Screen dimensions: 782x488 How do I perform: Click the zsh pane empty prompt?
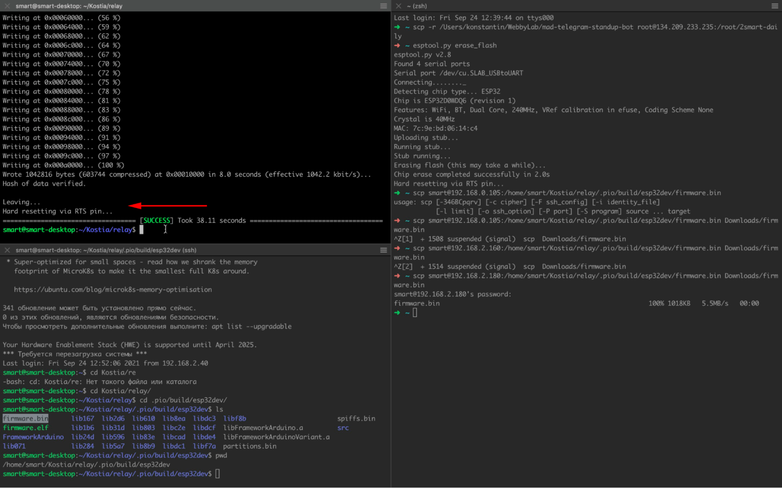[x=405, y=313]
